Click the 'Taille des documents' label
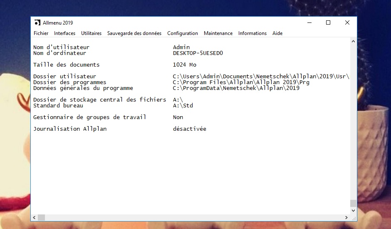Image resolution: width=391 pixels, height=229 pixels. tap(66, 65)
